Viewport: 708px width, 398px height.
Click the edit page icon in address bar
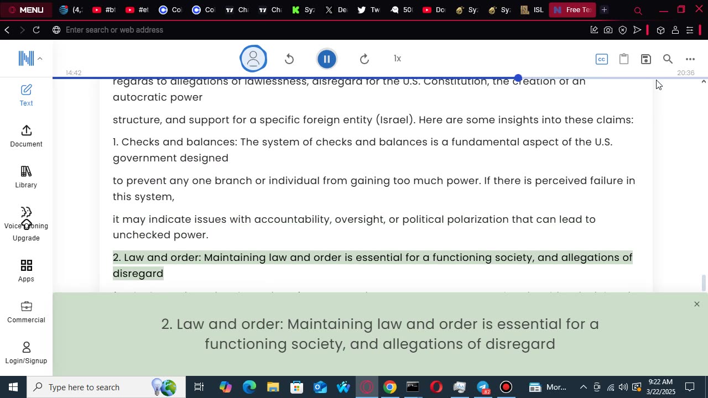[594, 30]
